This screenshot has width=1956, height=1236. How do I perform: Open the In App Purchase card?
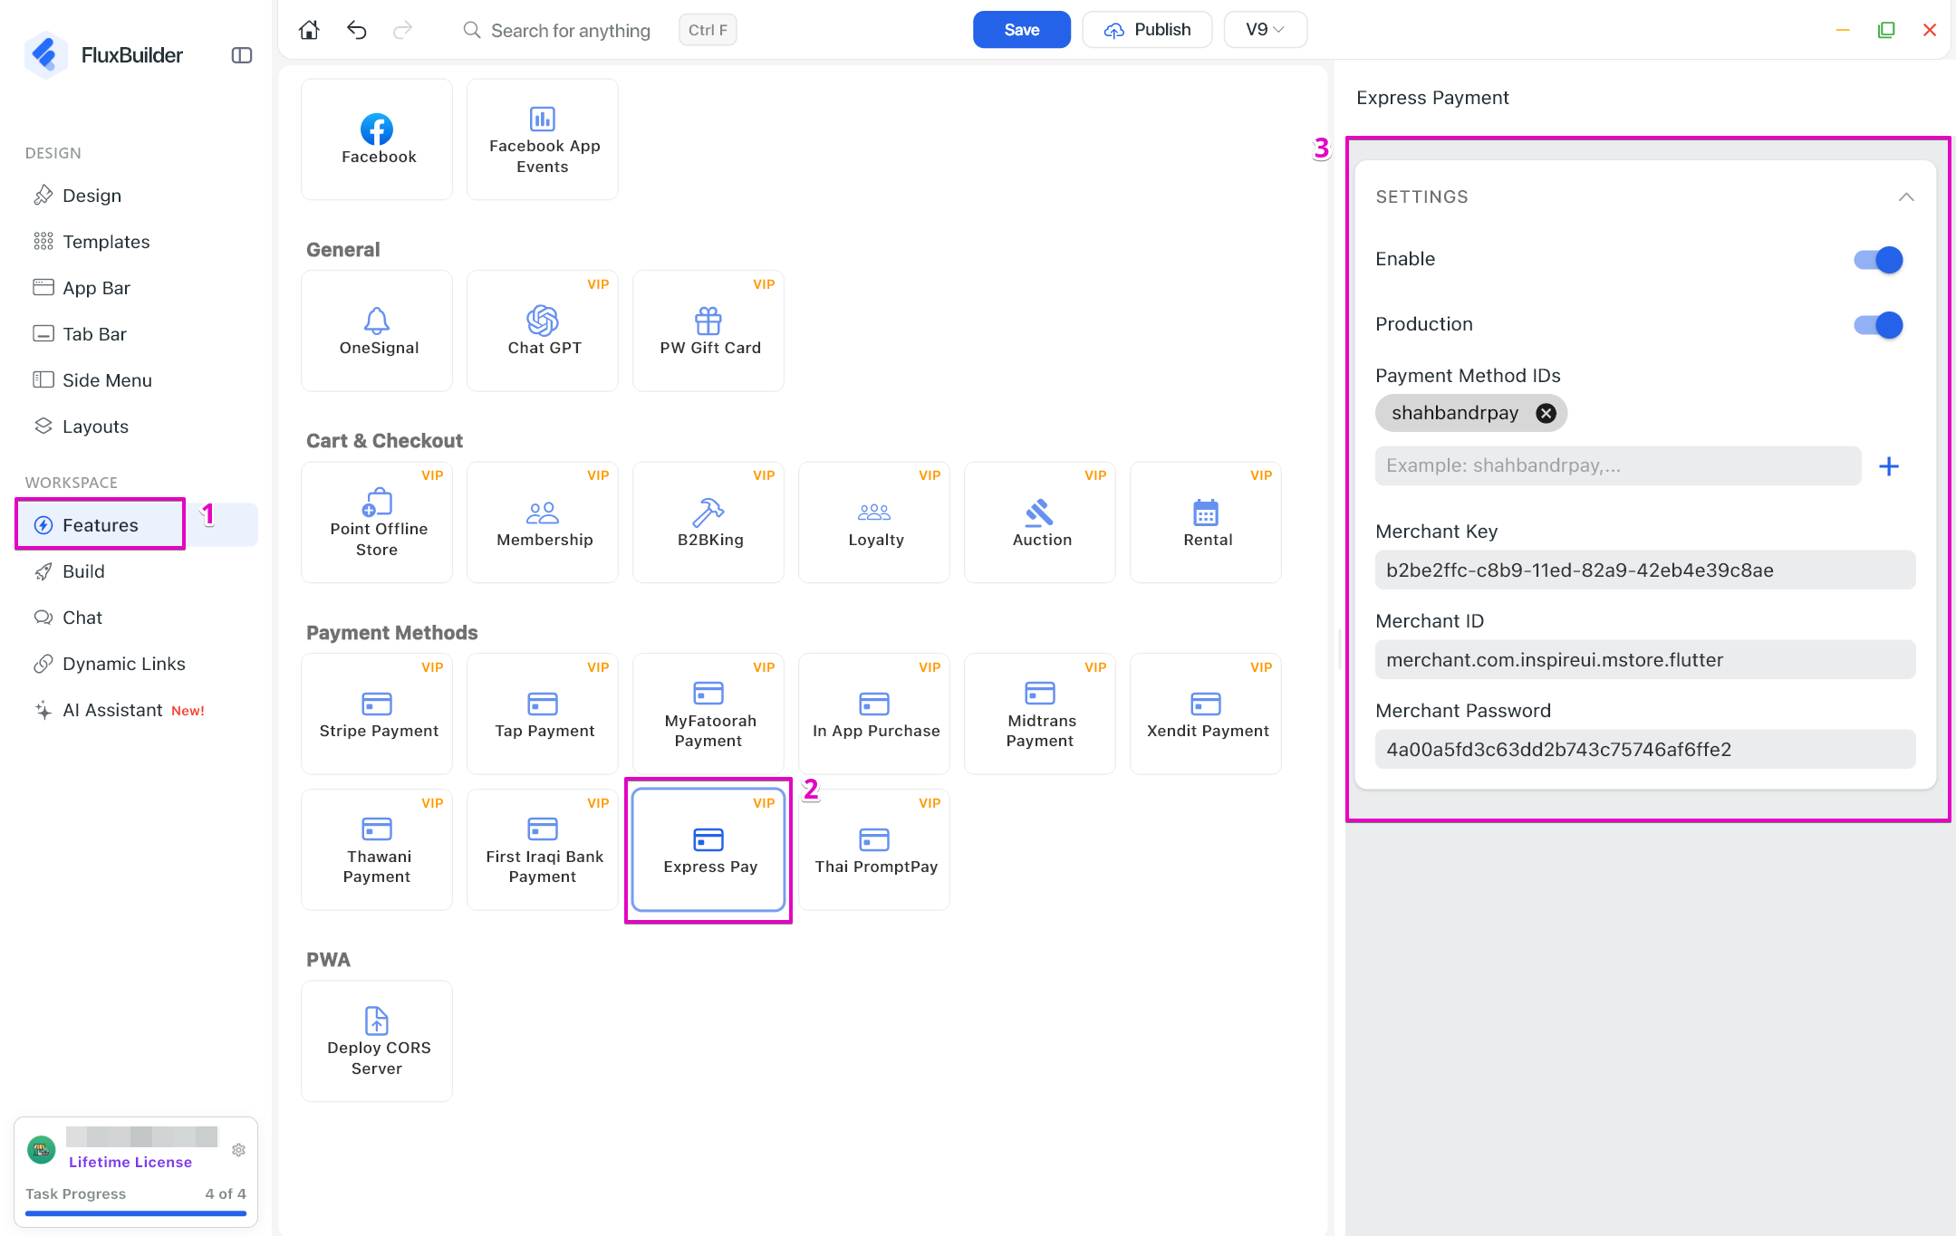(874, 714)
